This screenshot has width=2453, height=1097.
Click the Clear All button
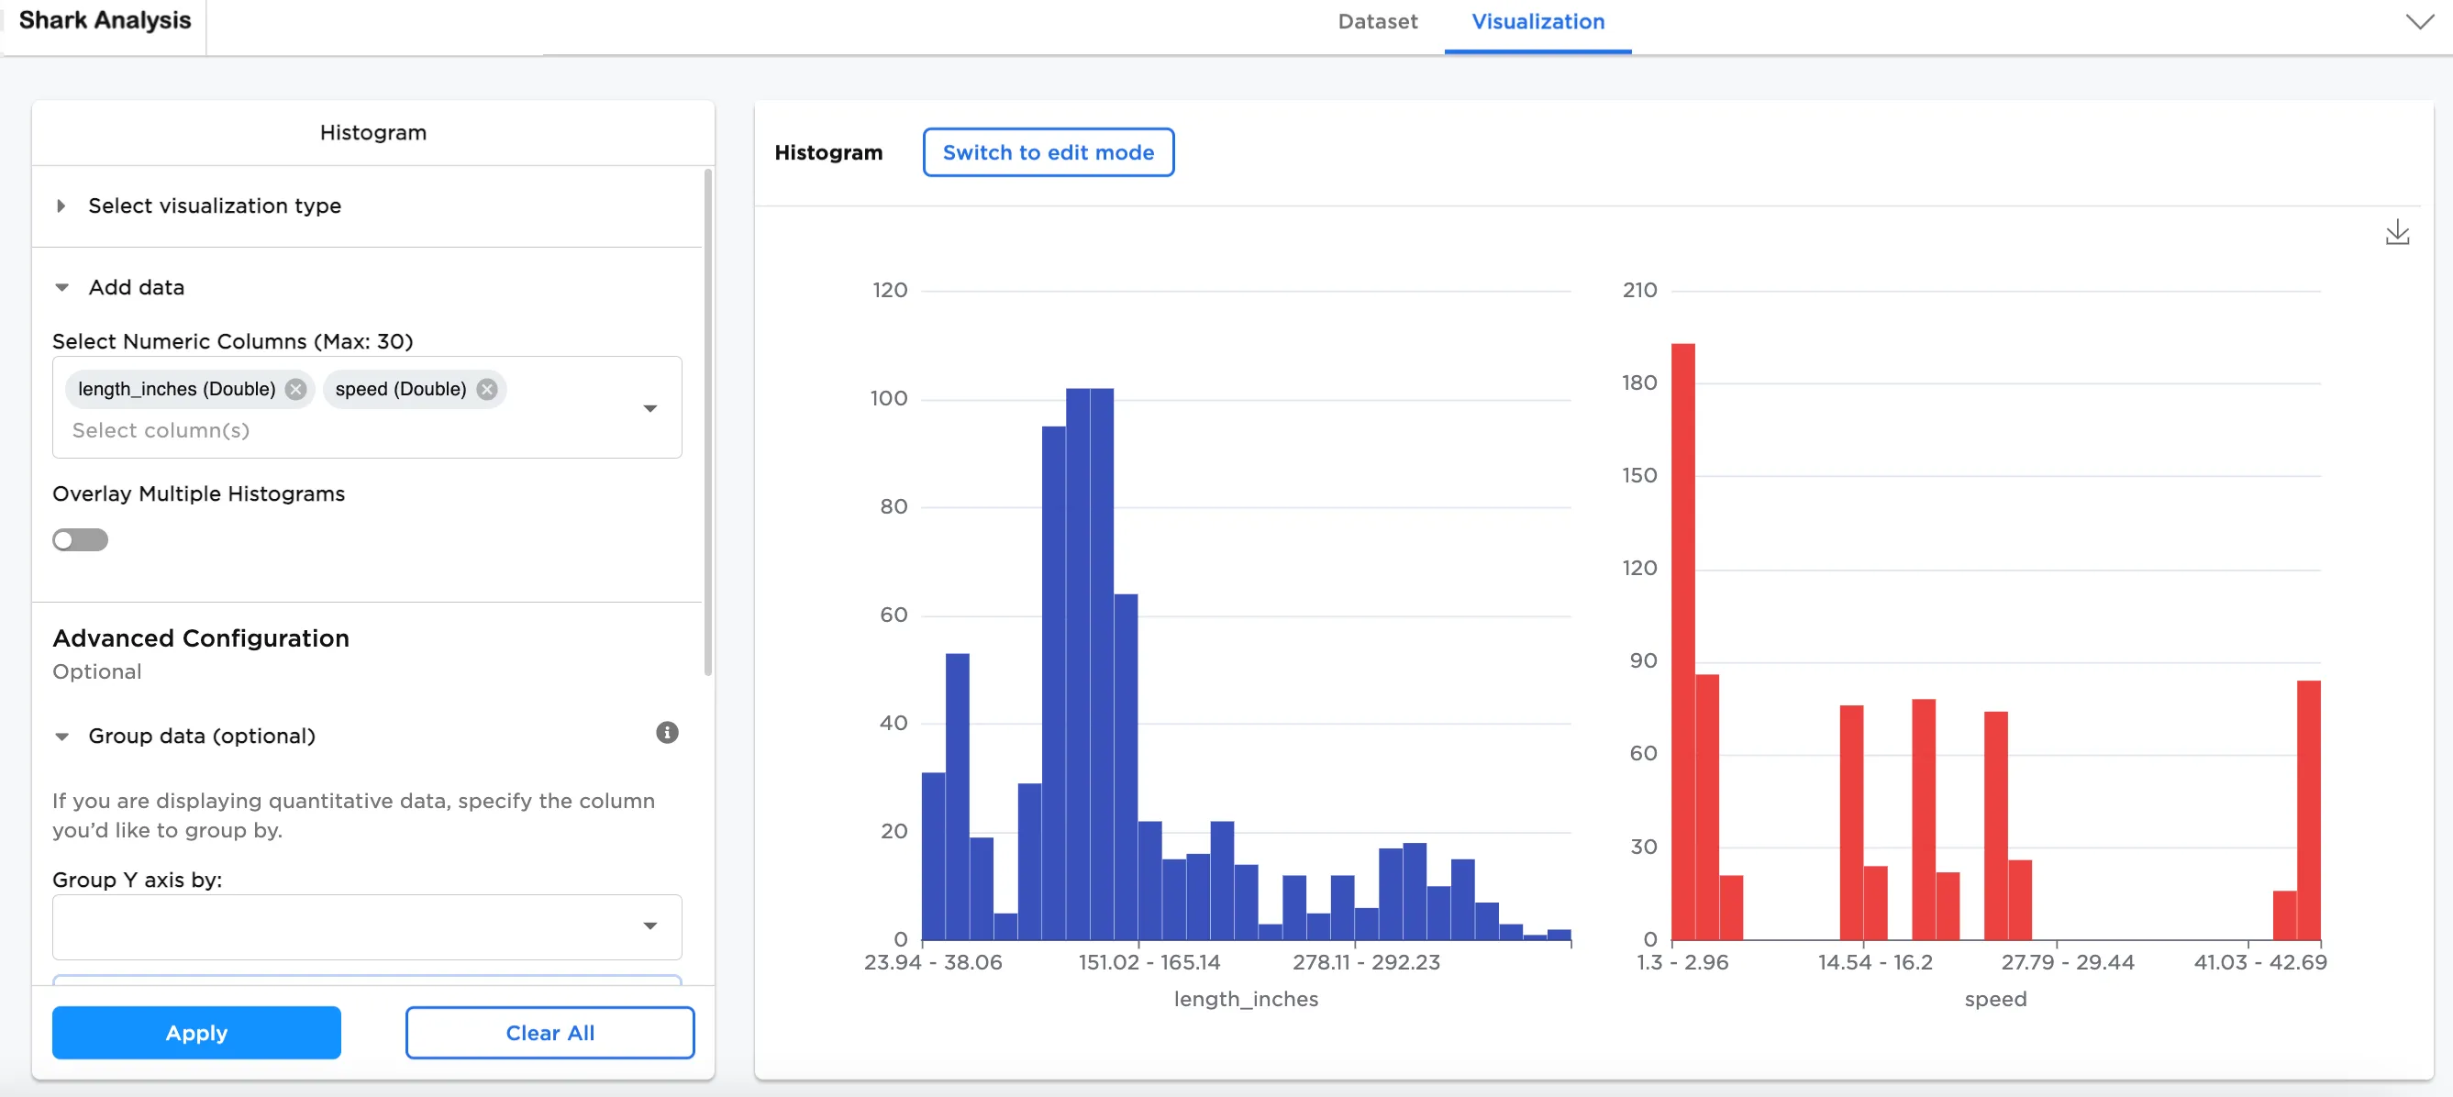549,1032
